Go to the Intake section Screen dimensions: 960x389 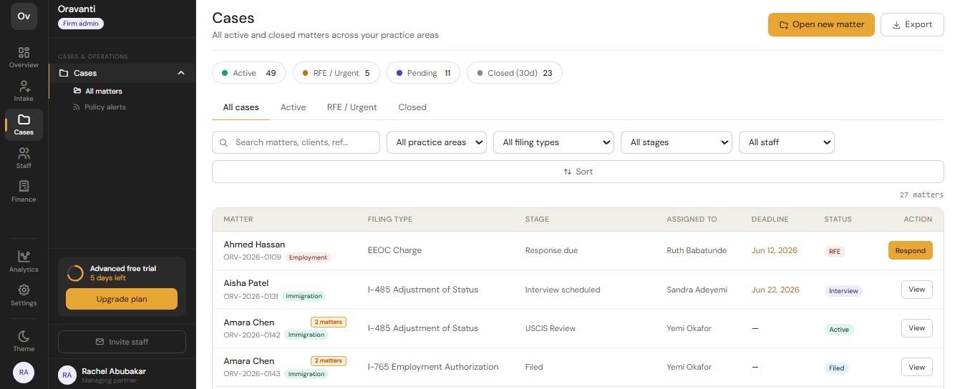(x=24, y=91)
